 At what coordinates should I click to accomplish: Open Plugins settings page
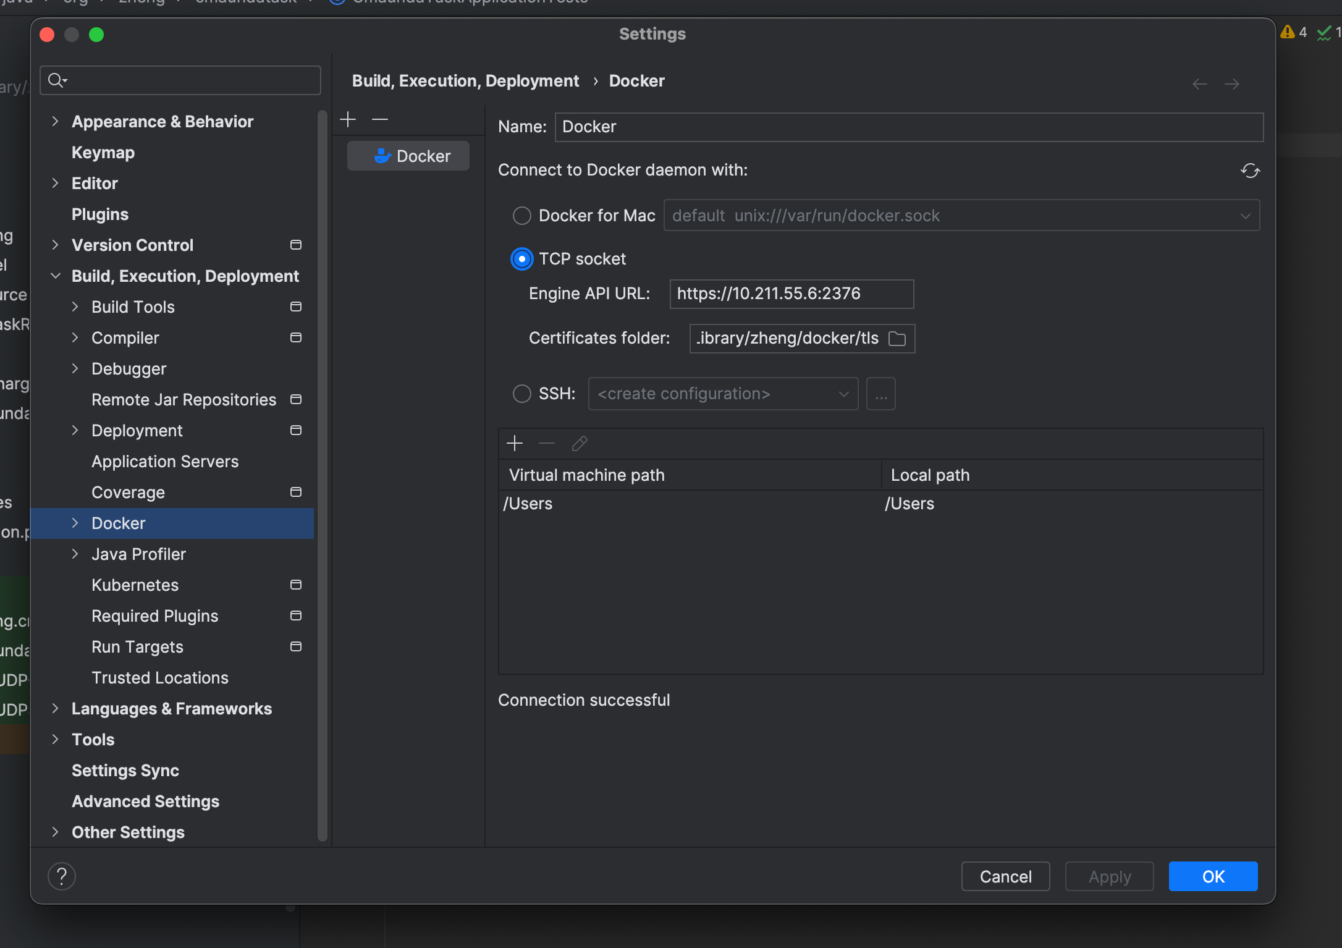(x=100, y=214)
